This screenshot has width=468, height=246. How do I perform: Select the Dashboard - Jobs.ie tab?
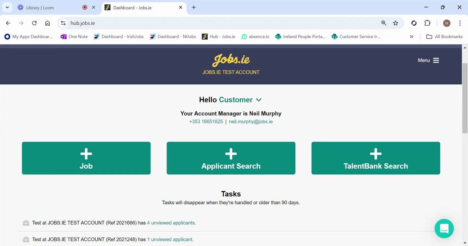144,8
